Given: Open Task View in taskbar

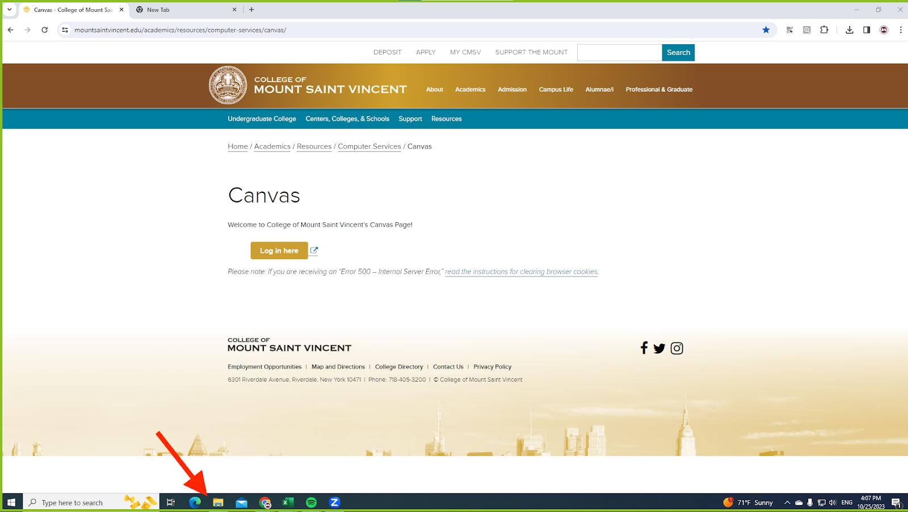Looking at the screenshot, I should [170, 502].
